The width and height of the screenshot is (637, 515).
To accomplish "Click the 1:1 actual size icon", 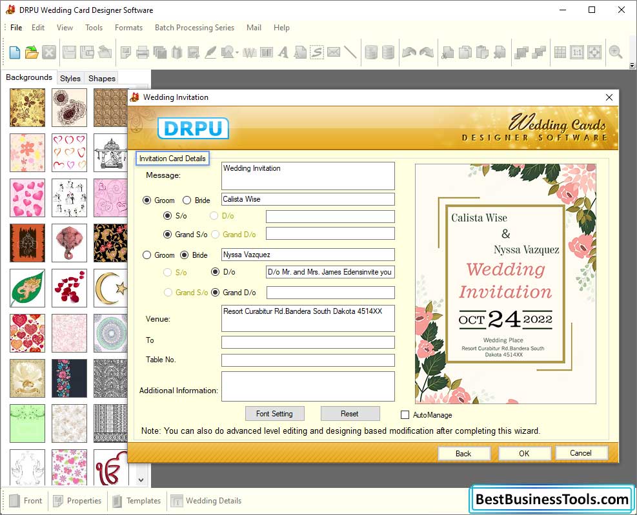I will pyautogui.click(x=577, y=52).
